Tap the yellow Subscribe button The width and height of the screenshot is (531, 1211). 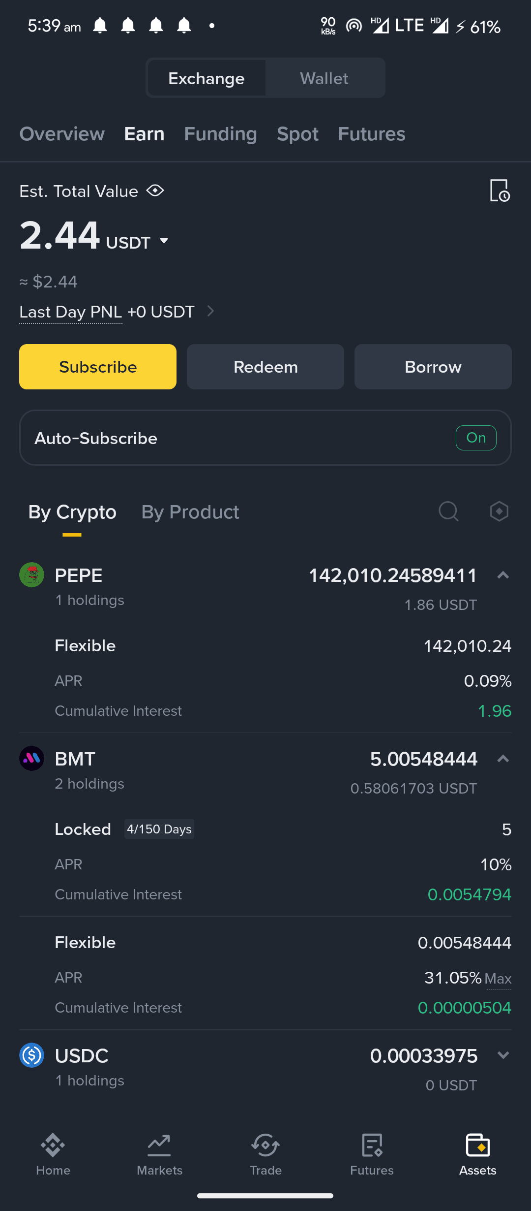pos(98,367)
